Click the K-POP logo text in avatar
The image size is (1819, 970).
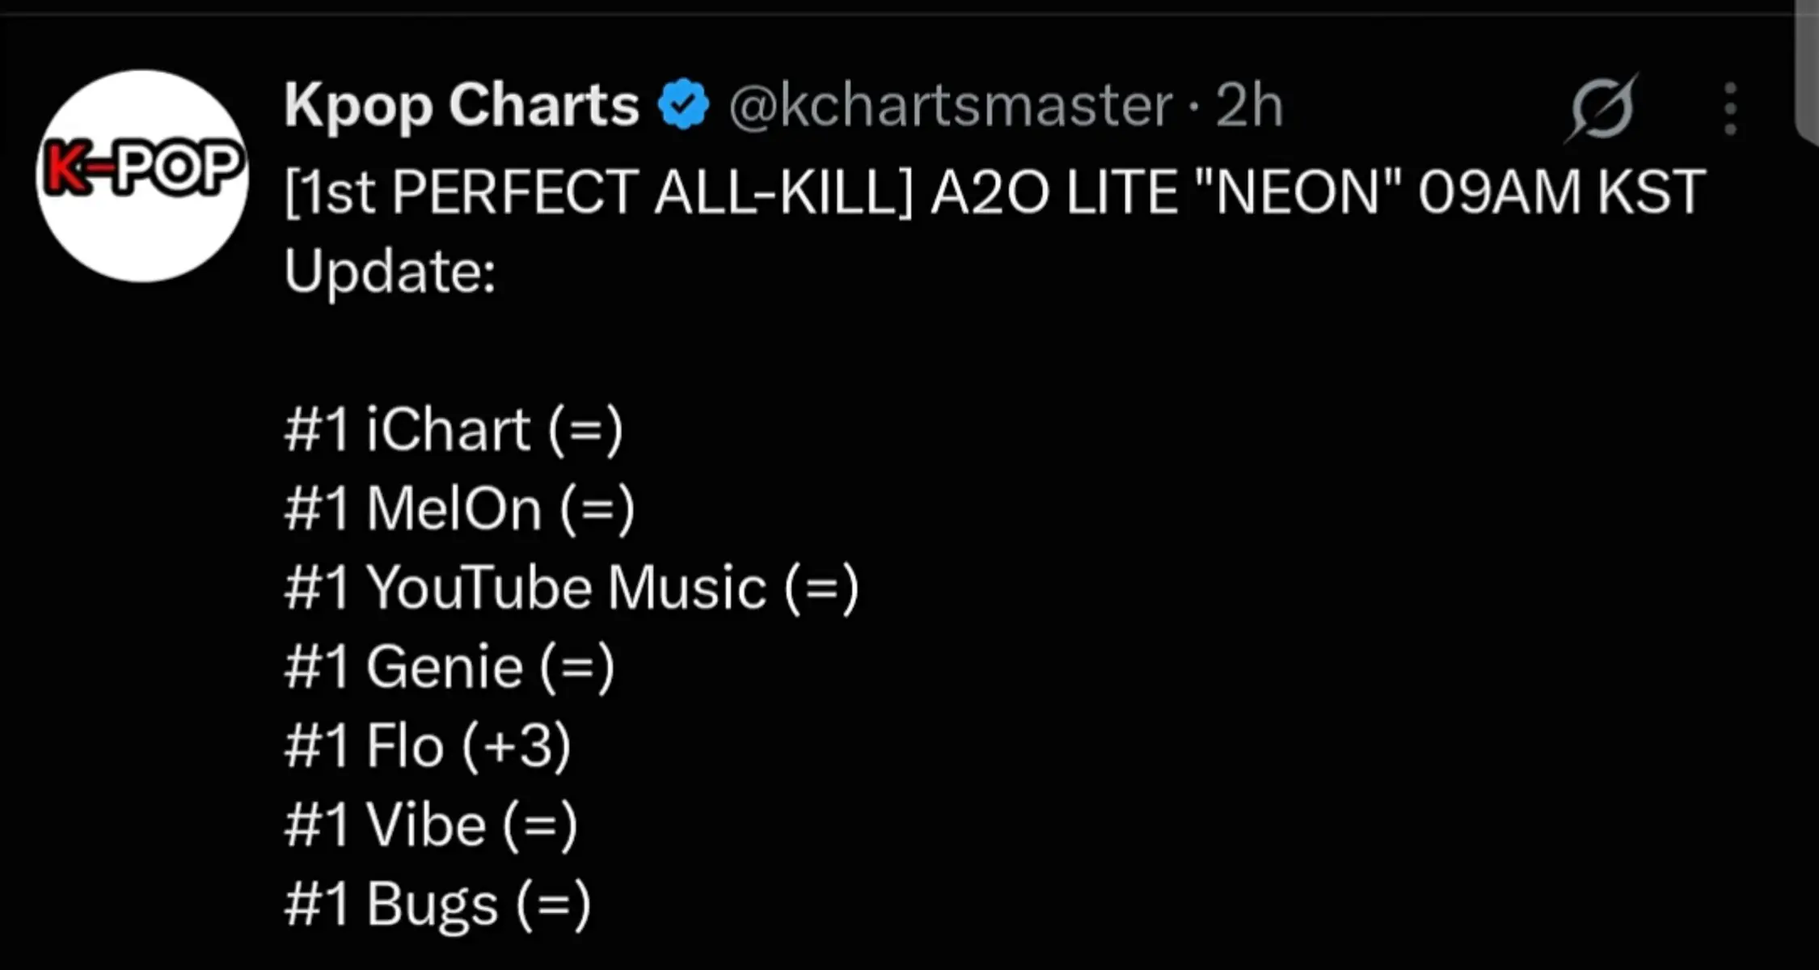click(142, 168)
